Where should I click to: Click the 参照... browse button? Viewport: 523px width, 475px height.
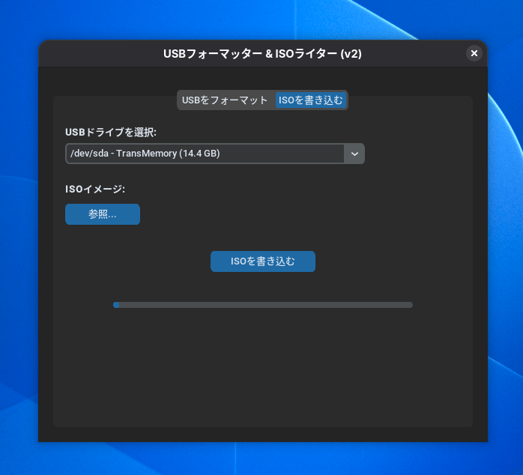(103, 214)
